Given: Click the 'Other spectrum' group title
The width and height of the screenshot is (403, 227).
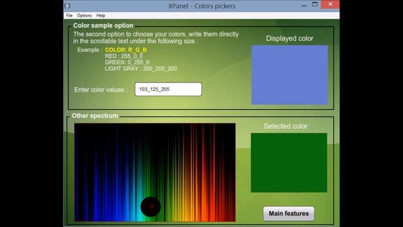Looking at the screenshot, I should pos(95,116).
